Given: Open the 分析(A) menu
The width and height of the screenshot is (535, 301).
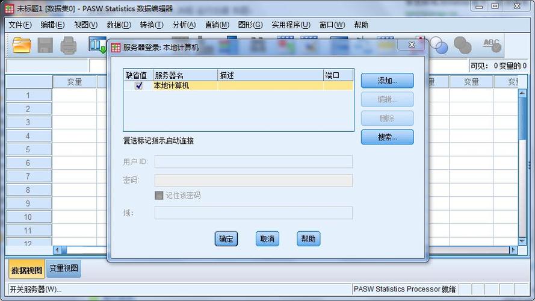Looking at the screenshot, I should pyautogui.click(x=184, y=25).
